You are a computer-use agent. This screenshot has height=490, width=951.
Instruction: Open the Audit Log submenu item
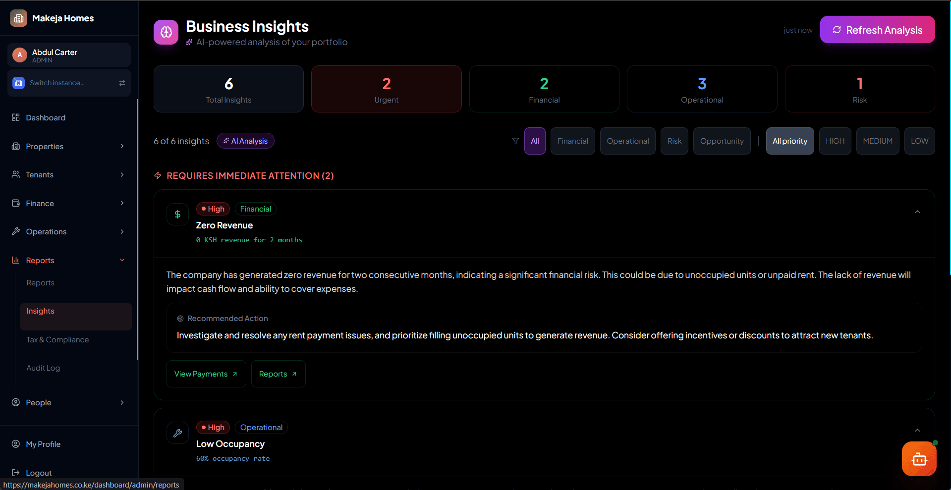(x=76, y=368)
